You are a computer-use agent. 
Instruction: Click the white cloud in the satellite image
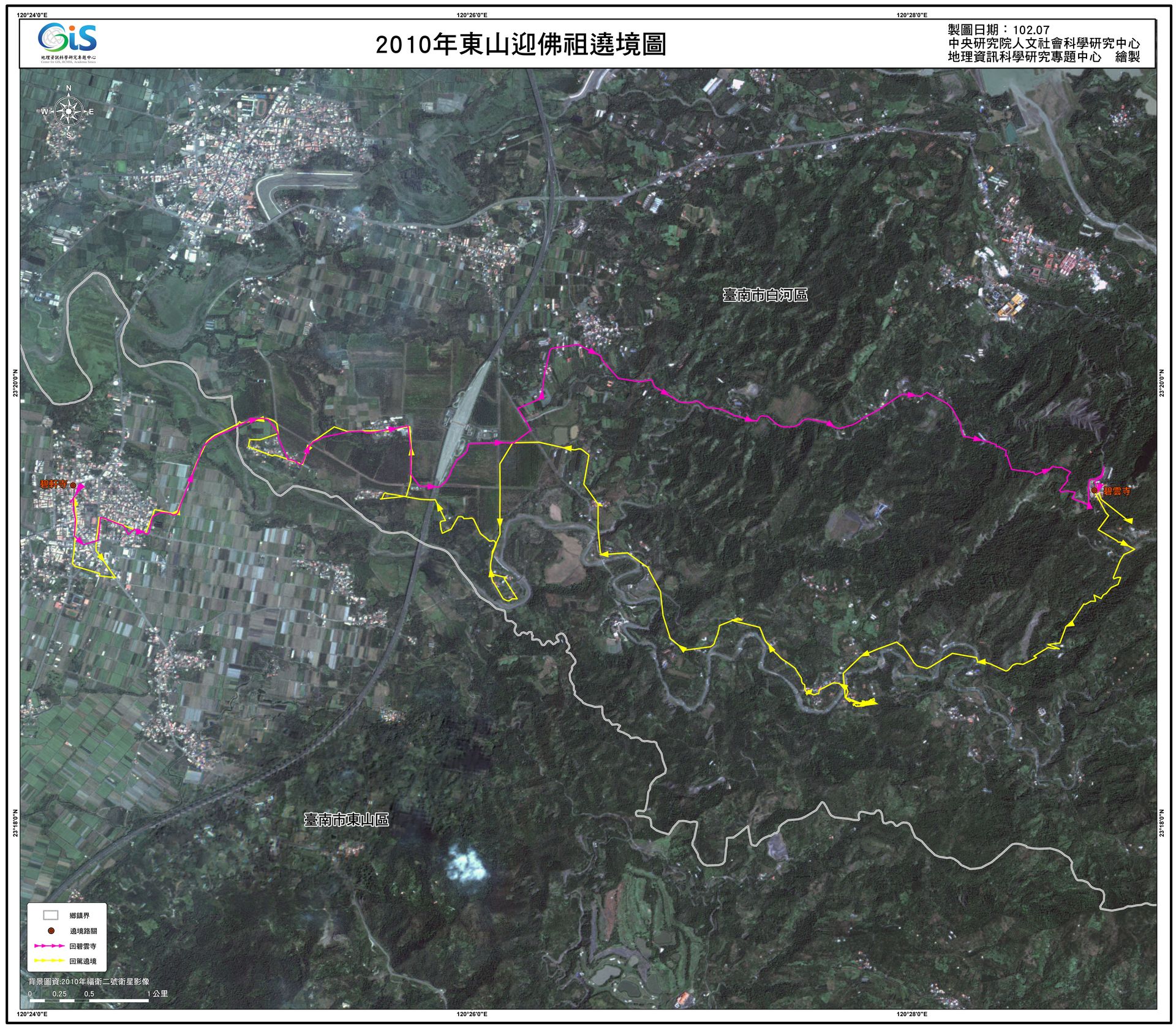coord(467,865)
